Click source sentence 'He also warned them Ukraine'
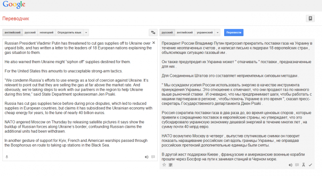Viewport: 322px width, 176px height. [68, 62]
